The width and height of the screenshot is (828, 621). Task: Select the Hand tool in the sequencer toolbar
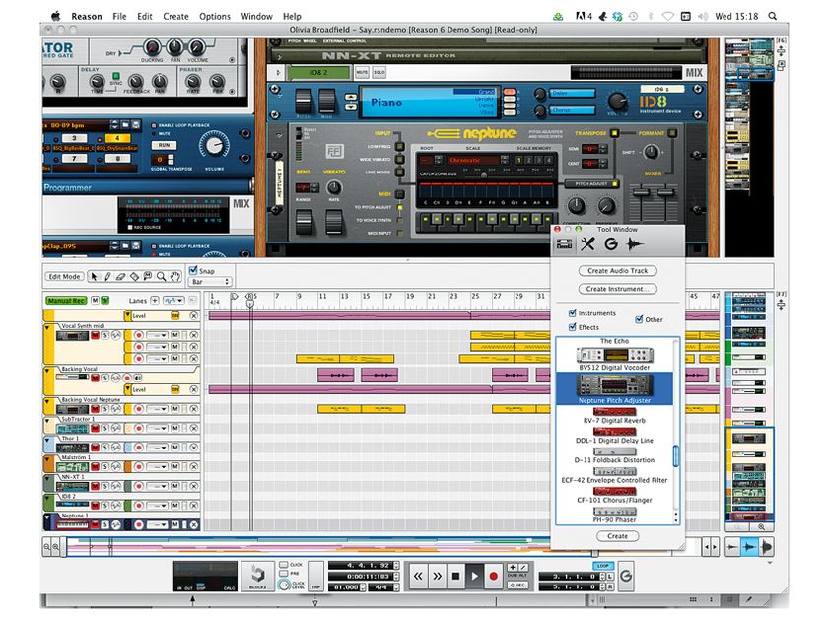pyautogui.click(x=175, y=277)
